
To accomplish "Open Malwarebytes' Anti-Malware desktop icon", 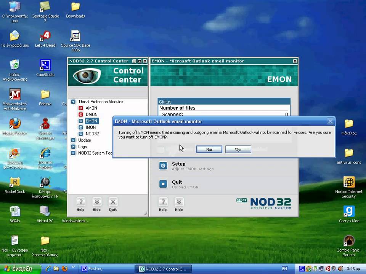I will click(x=14, y=95).
